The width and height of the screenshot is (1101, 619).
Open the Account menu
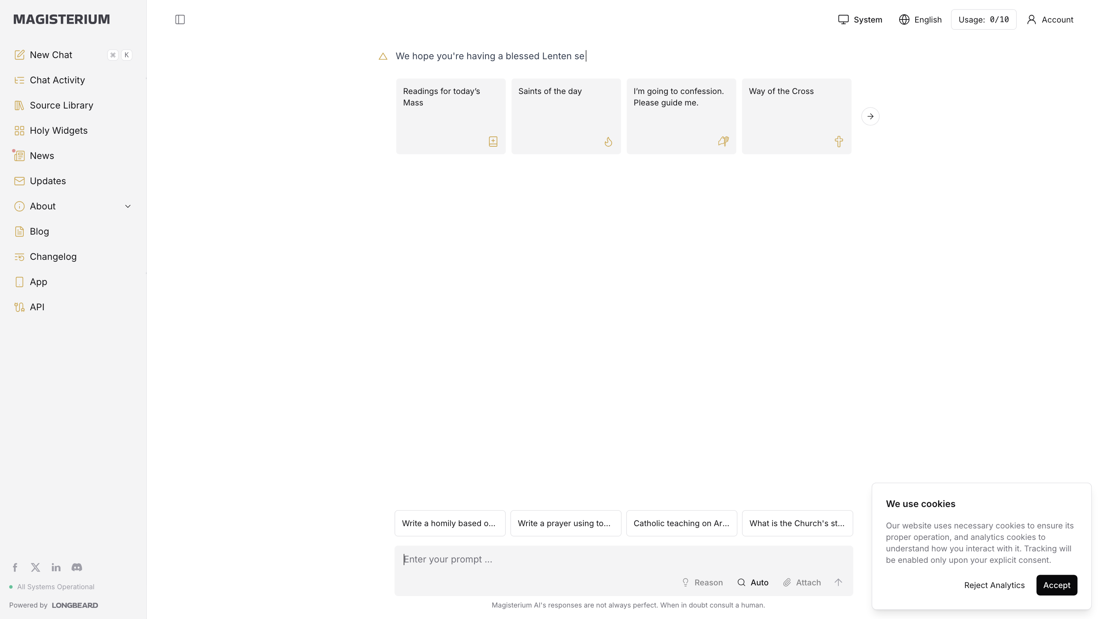[1050, 19]
